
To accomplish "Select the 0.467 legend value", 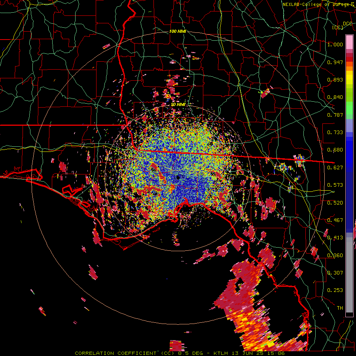I will tap(335, 220).
